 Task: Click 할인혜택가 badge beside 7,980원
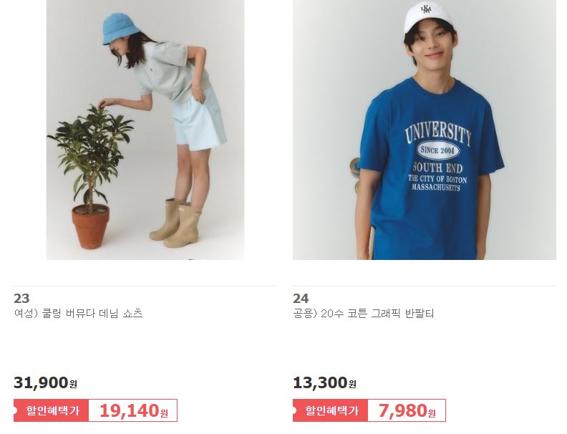click(330, 410)
